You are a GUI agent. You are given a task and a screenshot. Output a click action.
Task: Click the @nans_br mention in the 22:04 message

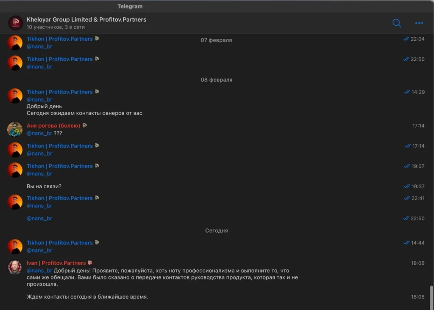point(39,47)
